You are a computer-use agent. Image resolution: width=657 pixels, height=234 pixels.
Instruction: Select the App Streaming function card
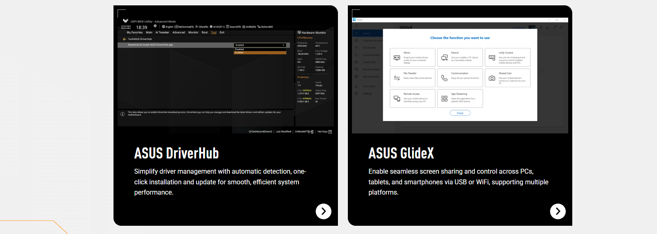(460, 99)
